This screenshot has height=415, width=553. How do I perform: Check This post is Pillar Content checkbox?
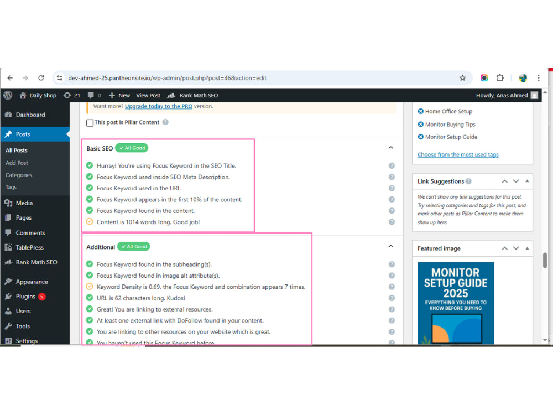[90, 122]
